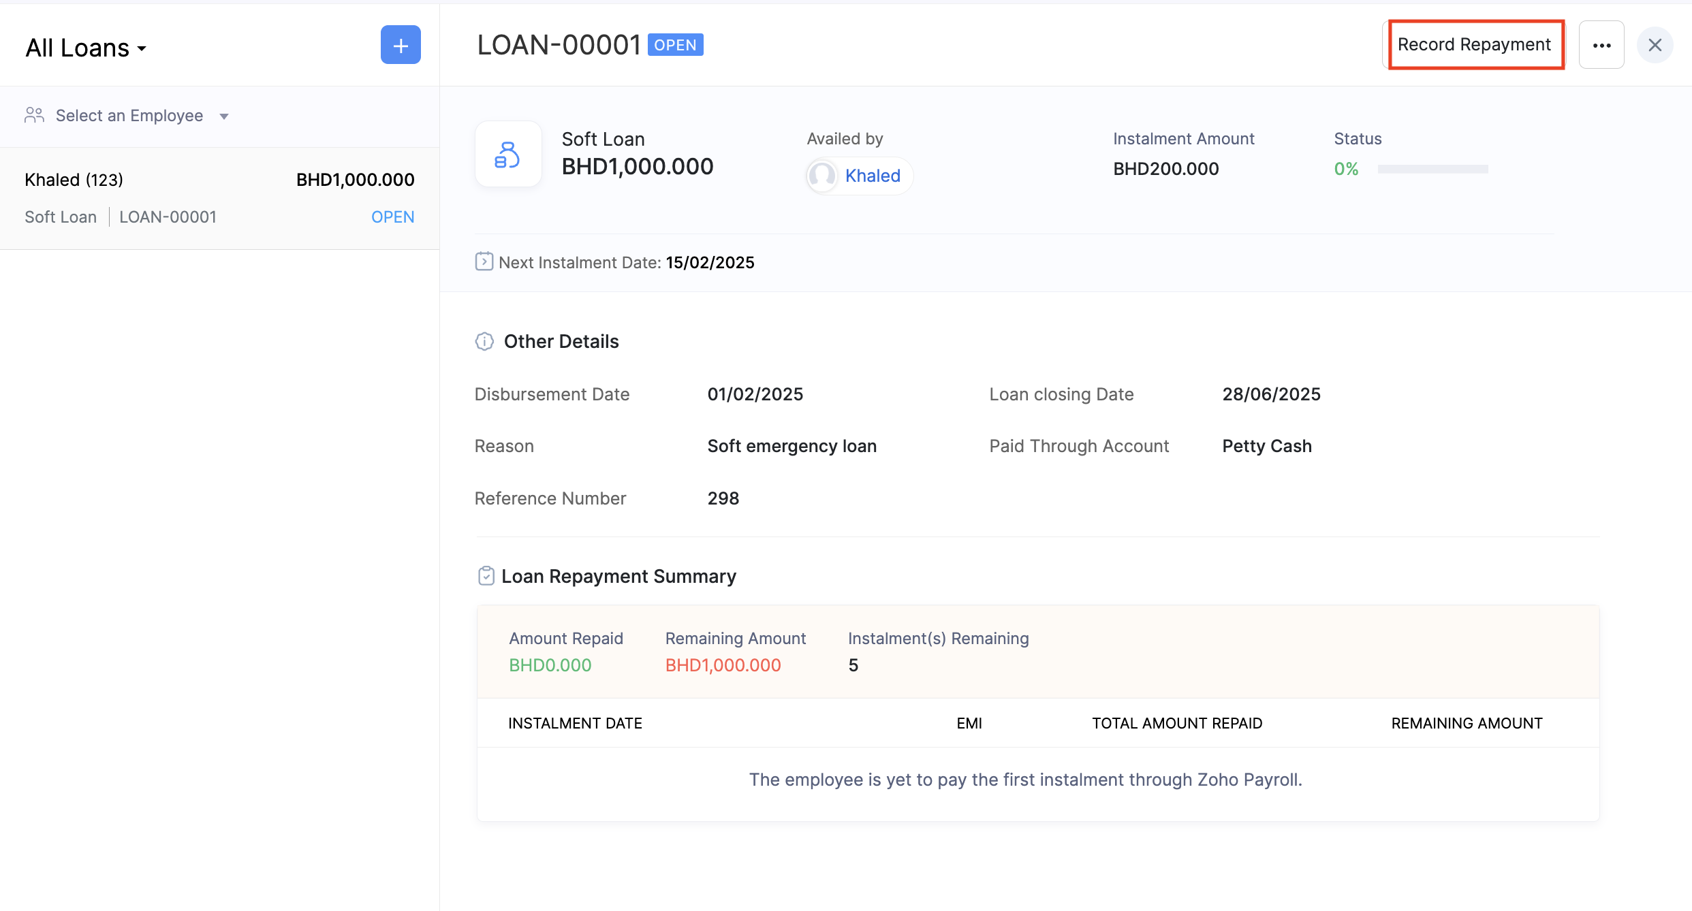
Task: Click the OPEN label in the sidebar loan entry
Action: [393, 217]
